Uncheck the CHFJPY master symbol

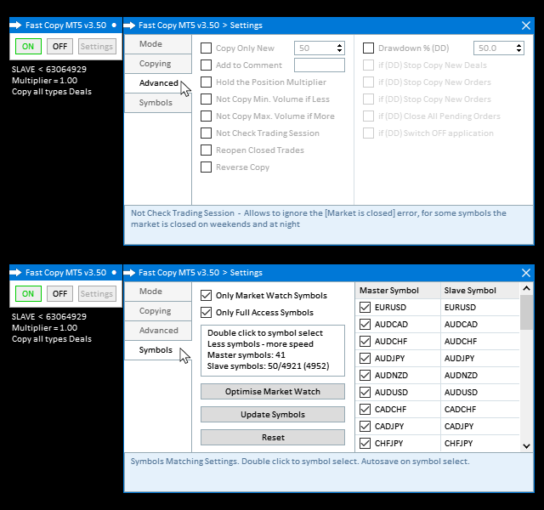click(x=365, y=444)
